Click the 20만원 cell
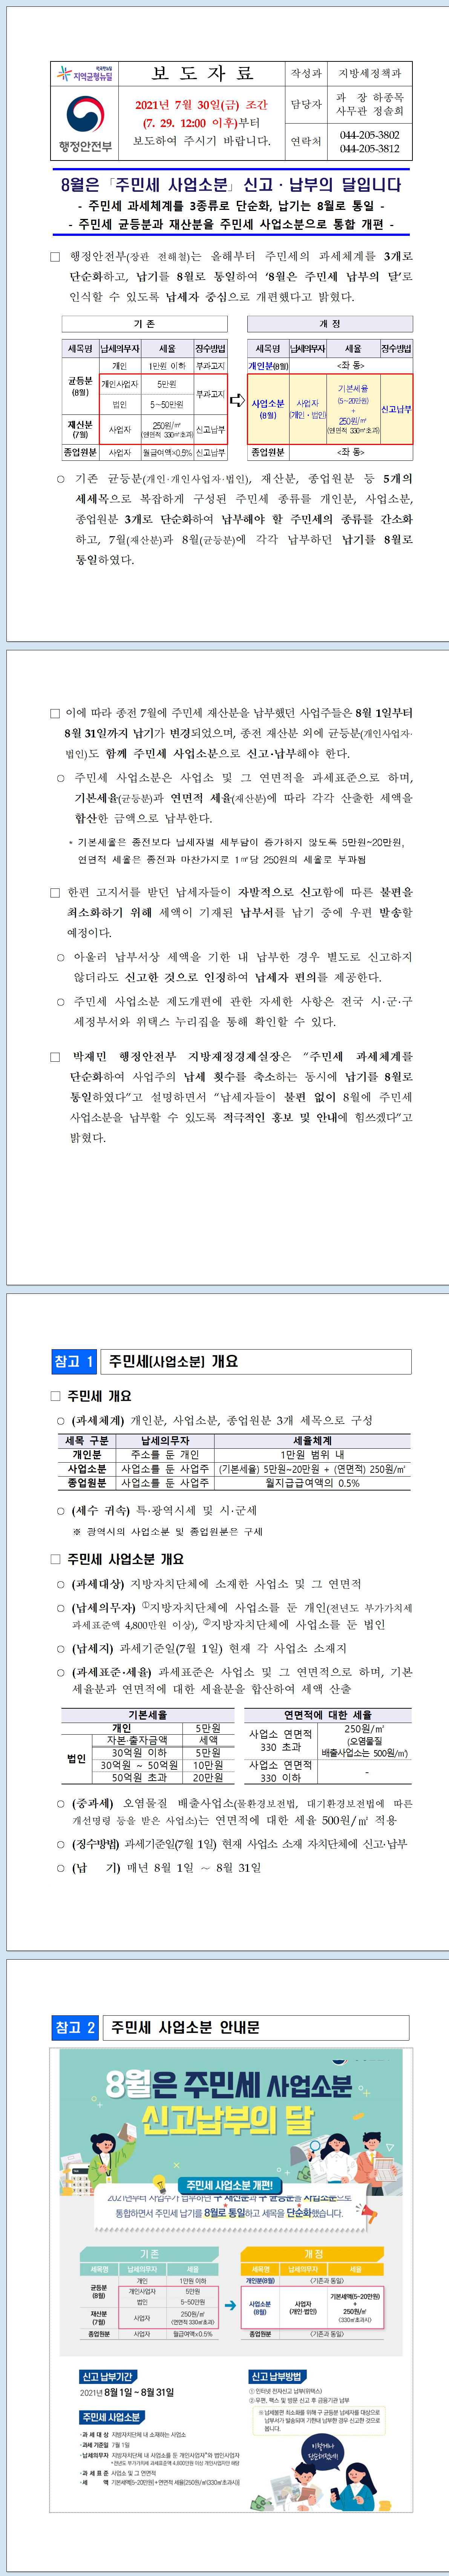449x2576 pixels. 208,1778
